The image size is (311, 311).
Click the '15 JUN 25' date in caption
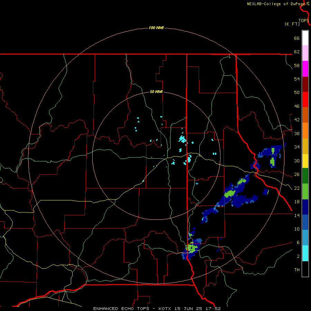pyautogui.click(x=188, y=309)
